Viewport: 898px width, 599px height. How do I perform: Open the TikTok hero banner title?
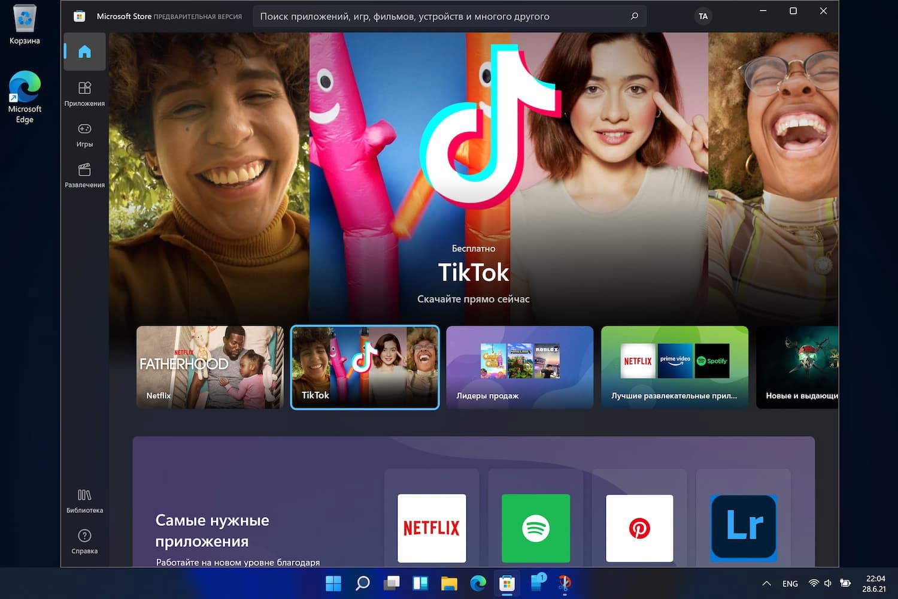tap(473, 273)
